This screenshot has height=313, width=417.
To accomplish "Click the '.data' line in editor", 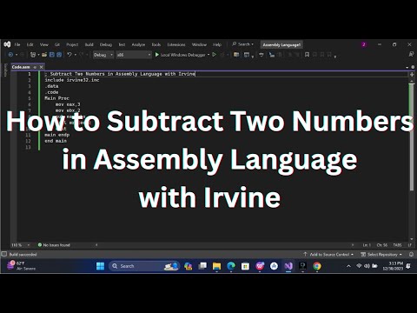I will (x=51, y=86).
